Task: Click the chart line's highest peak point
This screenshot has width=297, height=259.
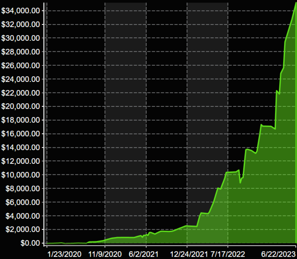Action: point(295,3)
